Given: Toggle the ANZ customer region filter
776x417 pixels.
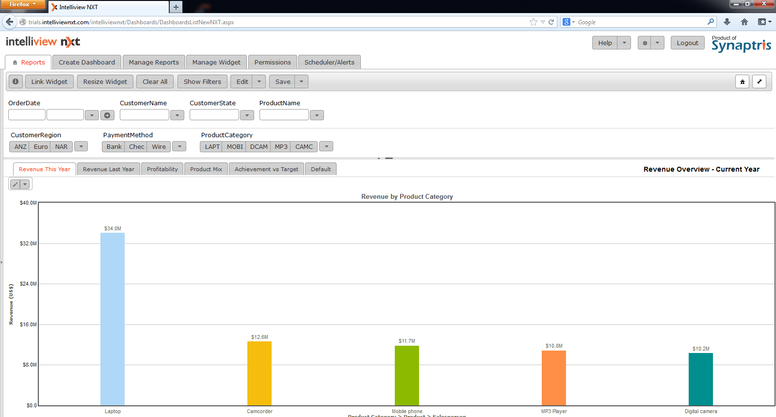Looking at the screenshot, I should click(x=20, y=146).
